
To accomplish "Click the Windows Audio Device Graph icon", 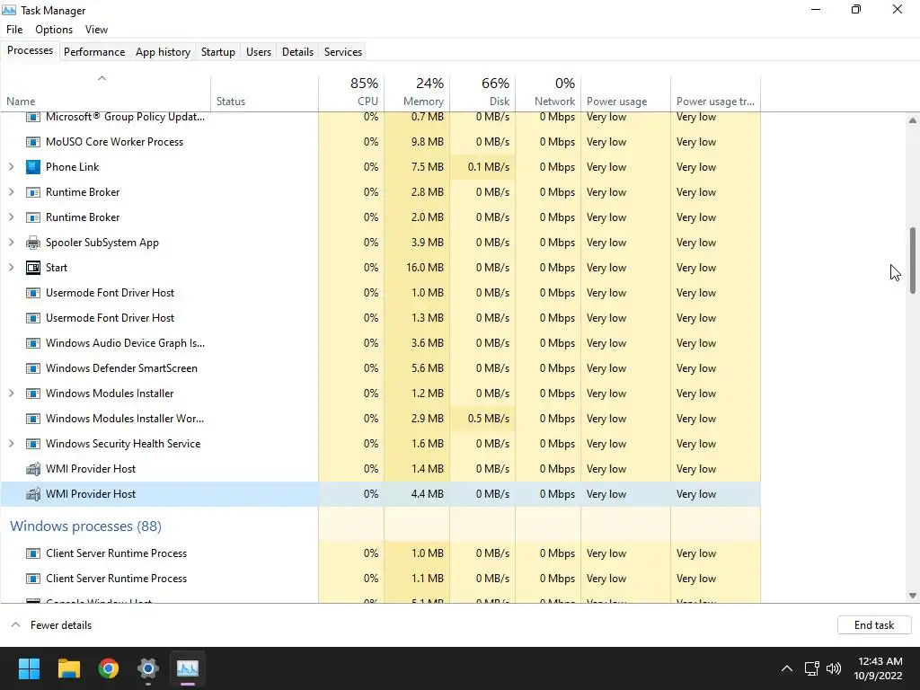I will pos(33,343).
